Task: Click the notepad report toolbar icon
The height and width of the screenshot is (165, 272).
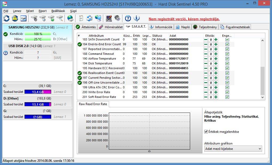Action: coord(81,18)
